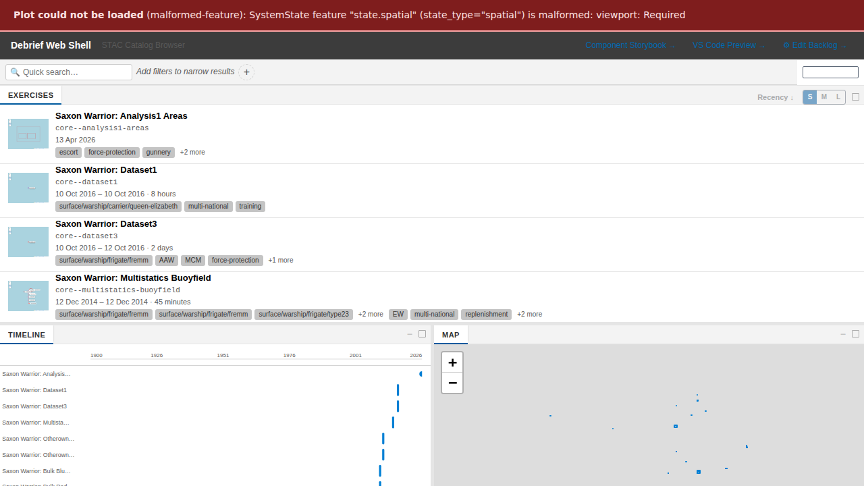Viewport: 864px width, 486px height.
Task: Select 'Saxon Warrior: Bulk Blu…' timeline row label
Action: (36, 471)
